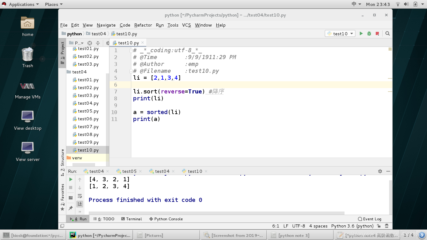This screenshot has width=427, height=240.
Task: Open the Navigate menu
Action: pyautogui.click(x=106, y=25)
